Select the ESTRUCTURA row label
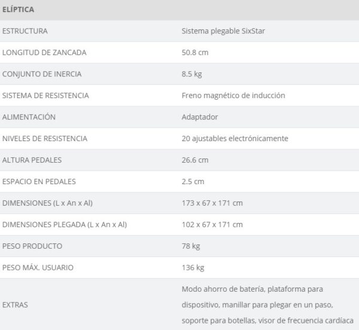 (25, 31)
